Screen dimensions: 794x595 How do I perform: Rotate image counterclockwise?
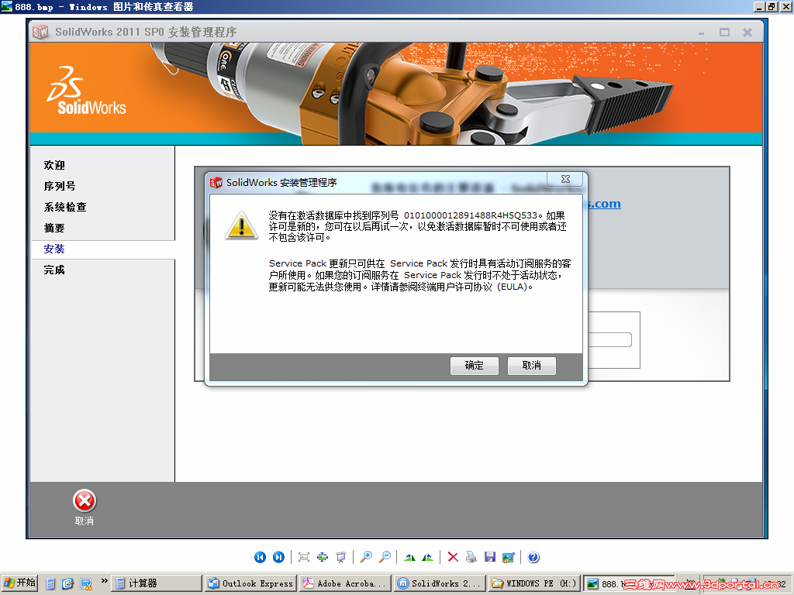pyautogui.click(x=427, y=558)
